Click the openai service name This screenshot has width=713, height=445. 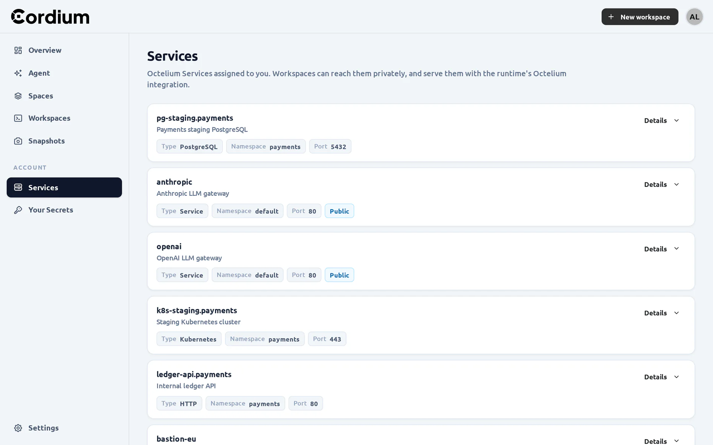169,246
